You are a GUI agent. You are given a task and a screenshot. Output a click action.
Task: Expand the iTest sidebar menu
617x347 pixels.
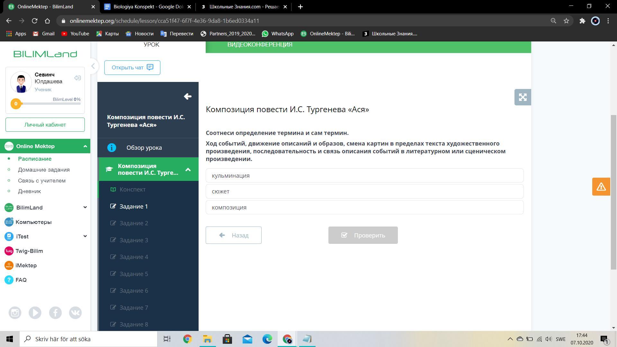(x=85, y=236)
